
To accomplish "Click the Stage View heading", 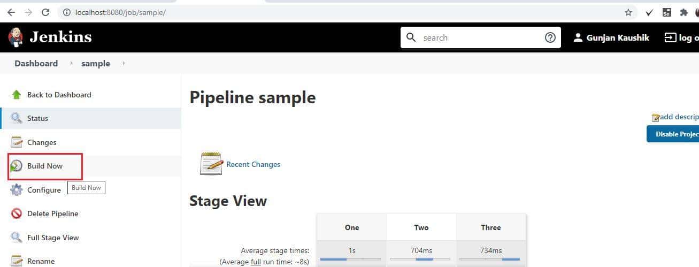I will [228, 201].
